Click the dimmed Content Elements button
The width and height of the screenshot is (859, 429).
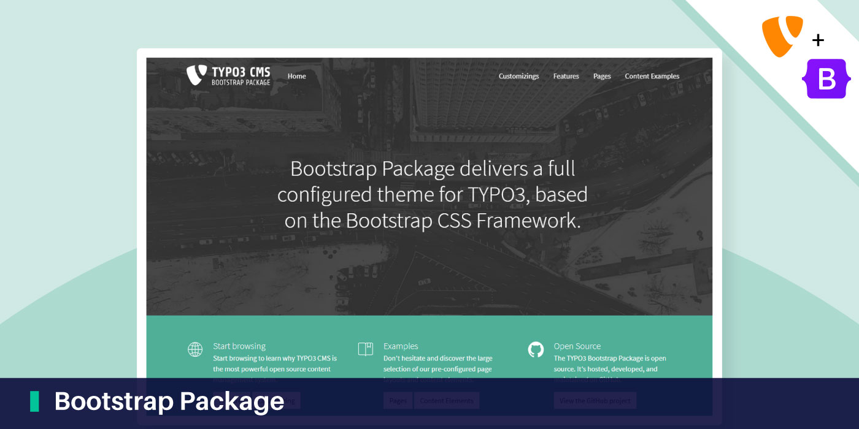(x=447, y=401)
